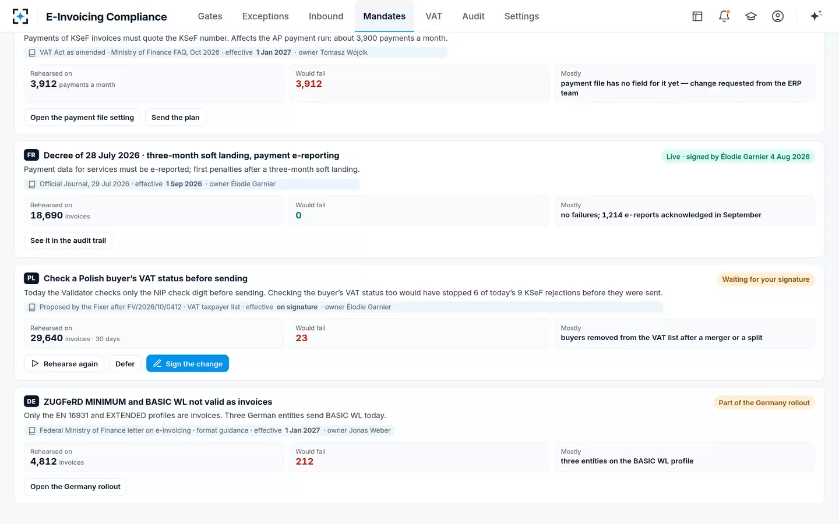
Task: Open the user account icon
Action: click(x=778, y=16)
